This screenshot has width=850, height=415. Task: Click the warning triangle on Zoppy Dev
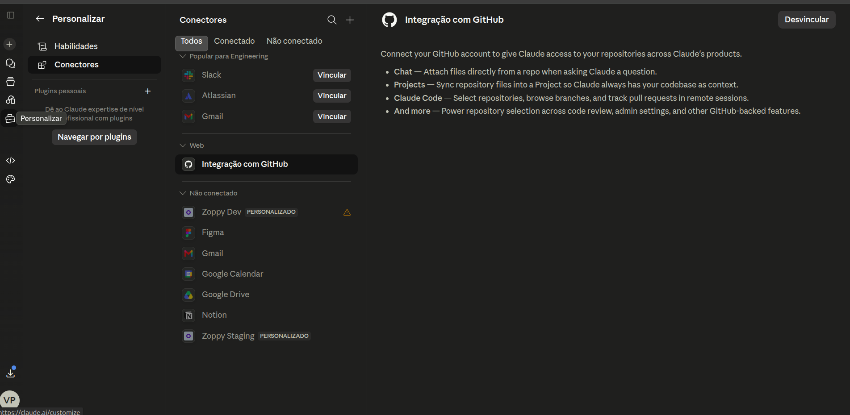click(347, 212)
